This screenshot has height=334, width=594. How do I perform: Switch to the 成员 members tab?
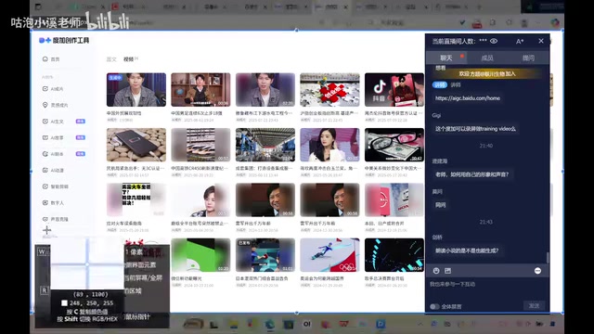pyautogui.click(x=487, y=58)
